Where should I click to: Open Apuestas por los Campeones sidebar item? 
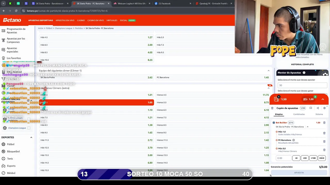pos(16,40)
